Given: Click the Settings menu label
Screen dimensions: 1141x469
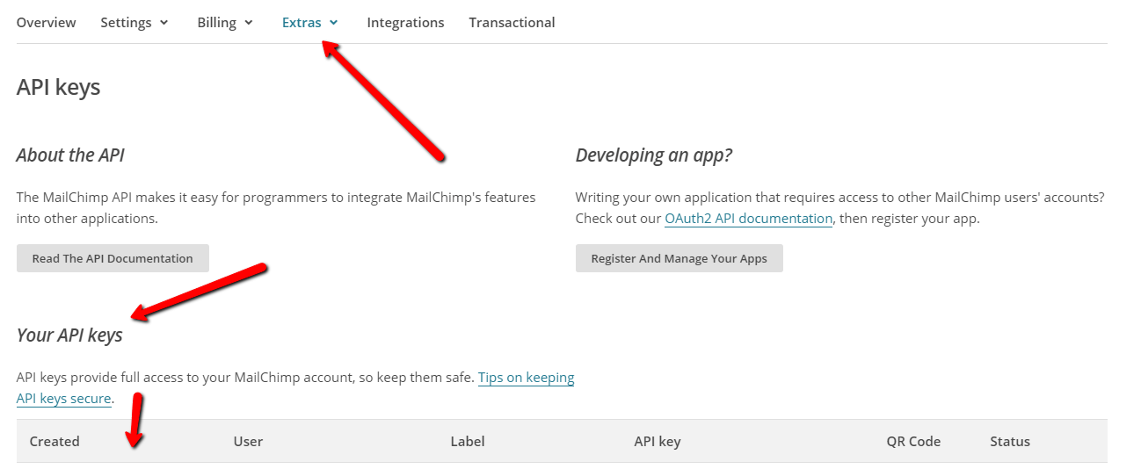Looking at the screenshot, I should coord(126,23).
